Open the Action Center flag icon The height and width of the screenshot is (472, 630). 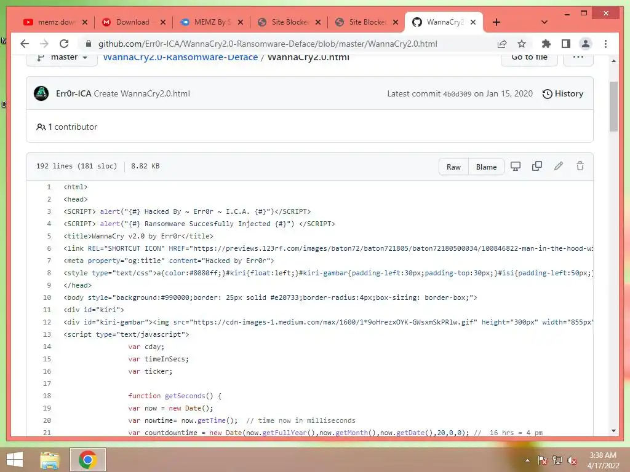543,460
